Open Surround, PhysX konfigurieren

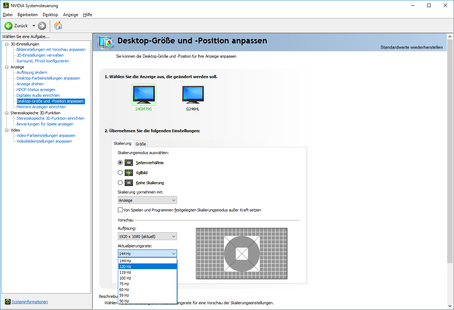coord(43,61)
